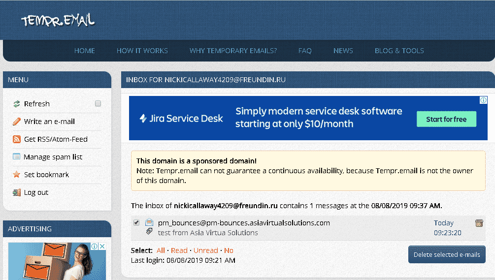Viewport: 495px width, 280px height.
Task: Click the Set bookmark star icon
Action: [x=17, y=175]
